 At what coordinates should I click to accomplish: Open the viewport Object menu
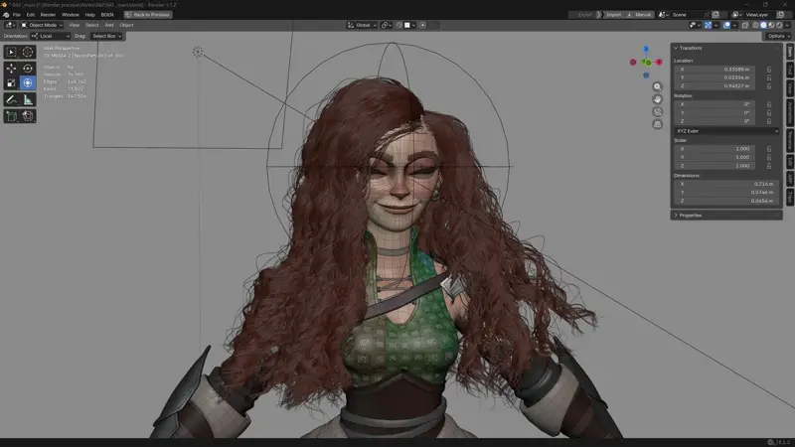click(126, 25)
